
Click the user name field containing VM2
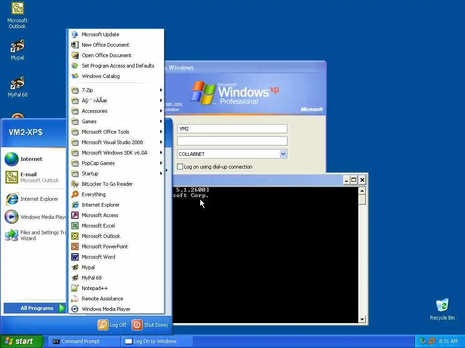pos(232,129)
